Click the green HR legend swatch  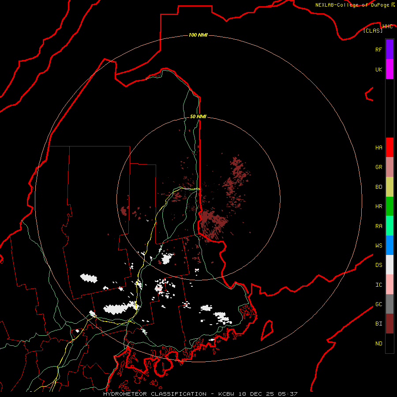(390, 206)
